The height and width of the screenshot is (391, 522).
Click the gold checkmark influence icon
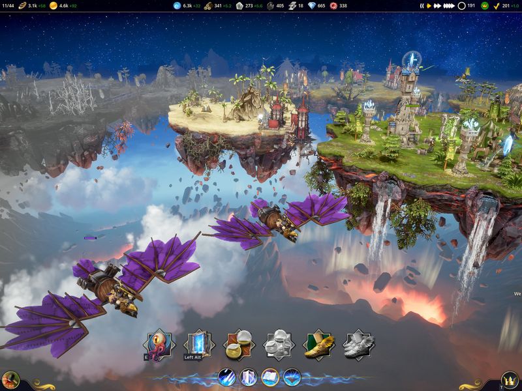point(497,6)
